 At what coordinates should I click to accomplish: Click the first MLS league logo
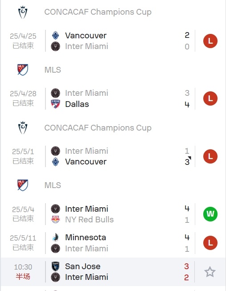point(23,70)
